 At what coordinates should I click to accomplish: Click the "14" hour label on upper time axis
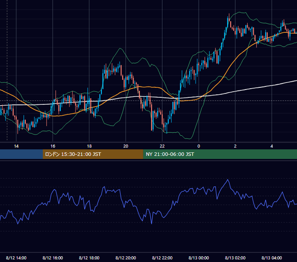[16, 146]
